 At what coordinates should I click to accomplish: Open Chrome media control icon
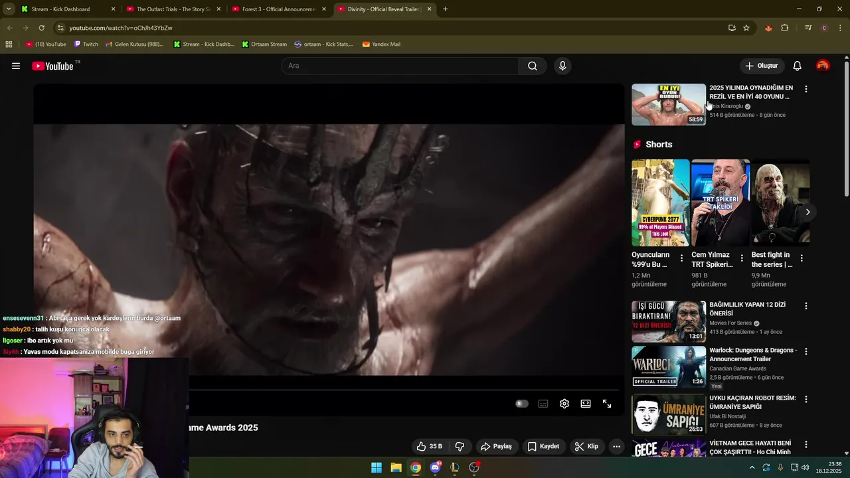coord(808,28)
